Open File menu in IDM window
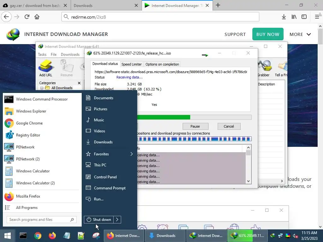Screen dimensions: 323x242 54,54
